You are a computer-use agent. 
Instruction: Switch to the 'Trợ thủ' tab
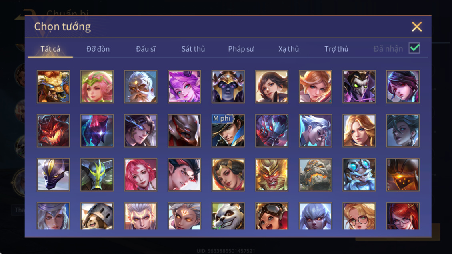(336, 49)
